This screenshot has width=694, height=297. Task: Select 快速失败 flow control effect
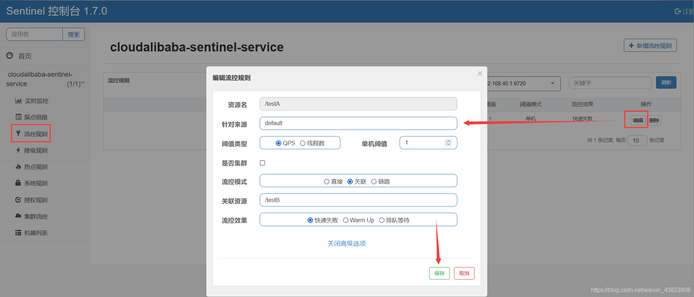click(x=310, y=220)
